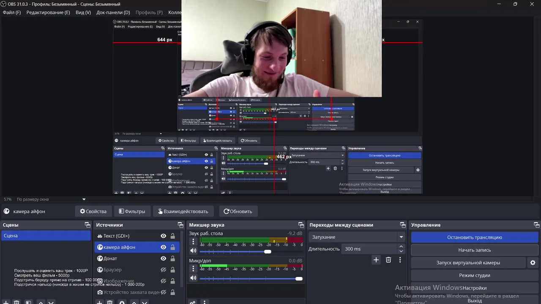Toggle lock on Донат source
The height and width of the screenshot is (304, 541).
pyautogui.click(x=172, y=258)
